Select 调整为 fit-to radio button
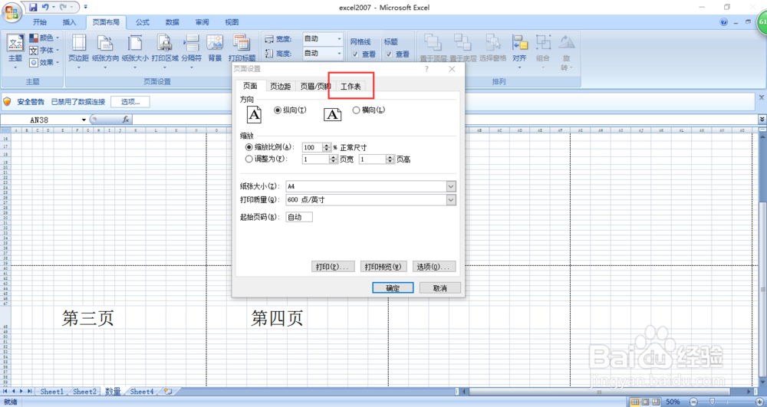The height and width of the screenshot is (407, 767). coord(249,159)
